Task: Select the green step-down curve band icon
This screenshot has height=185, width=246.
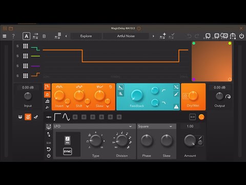Action: [35, 48]
